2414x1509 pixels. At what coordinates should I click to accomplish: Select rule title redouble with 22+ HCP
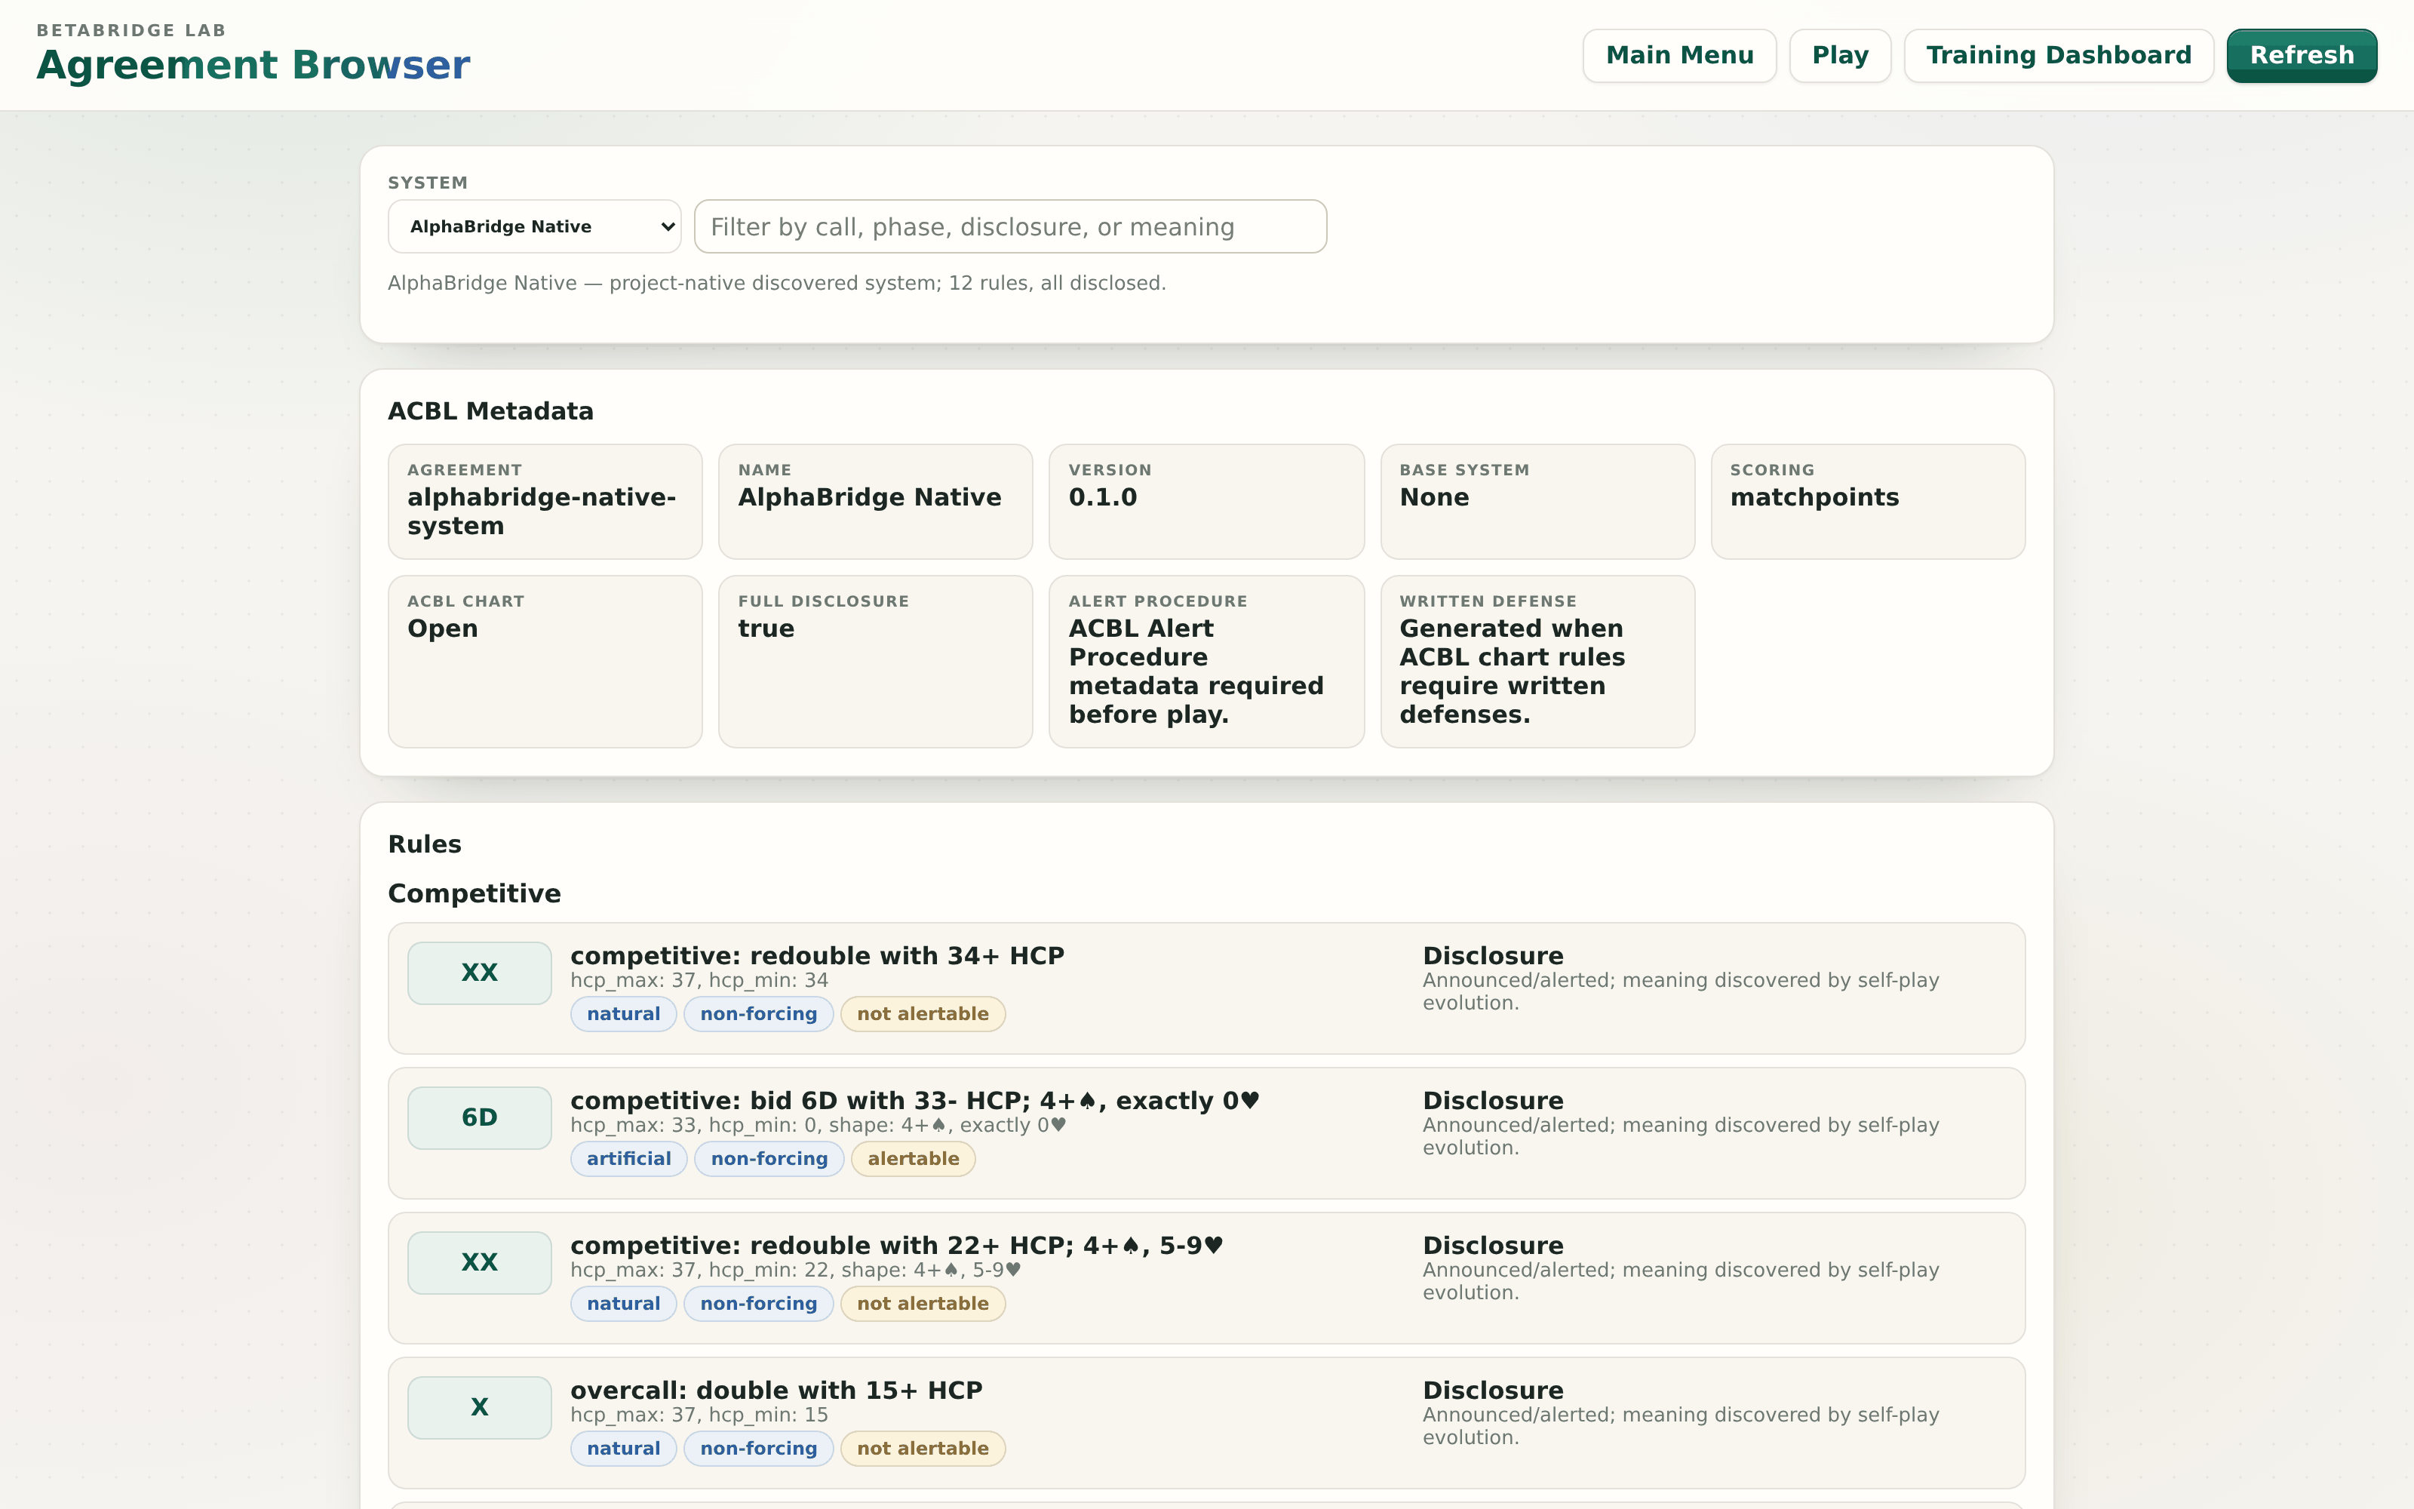897,1246
